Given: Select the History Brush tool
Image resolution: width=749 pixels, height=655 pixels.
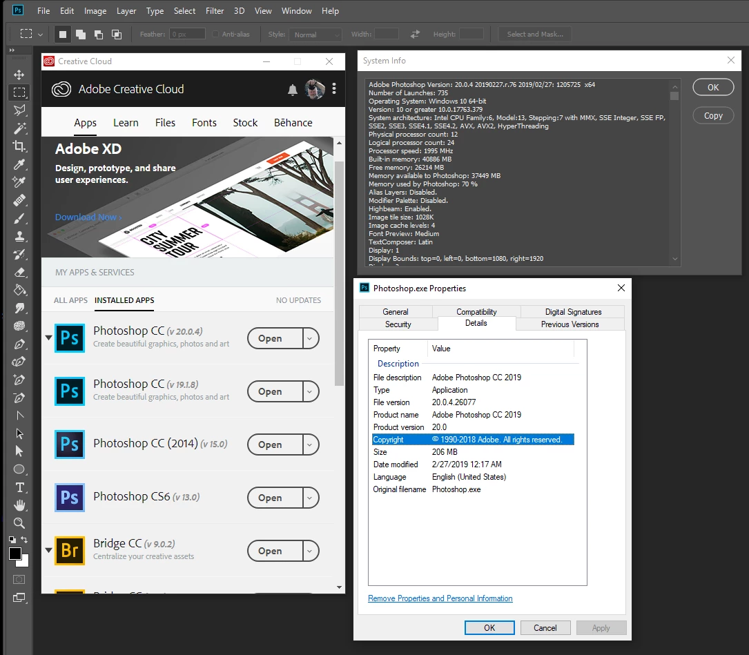Looking at the screenshot, I should click(19, 254).
